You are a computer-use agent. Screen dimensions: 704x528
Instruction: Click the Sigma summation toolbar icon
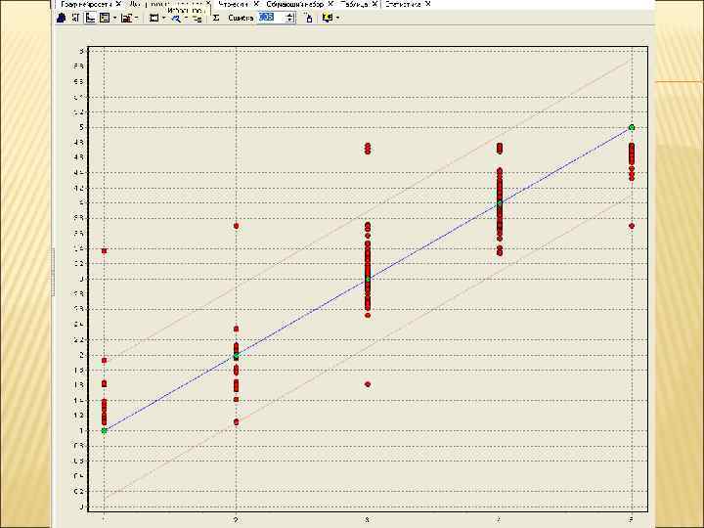click(x=216, y=18)
